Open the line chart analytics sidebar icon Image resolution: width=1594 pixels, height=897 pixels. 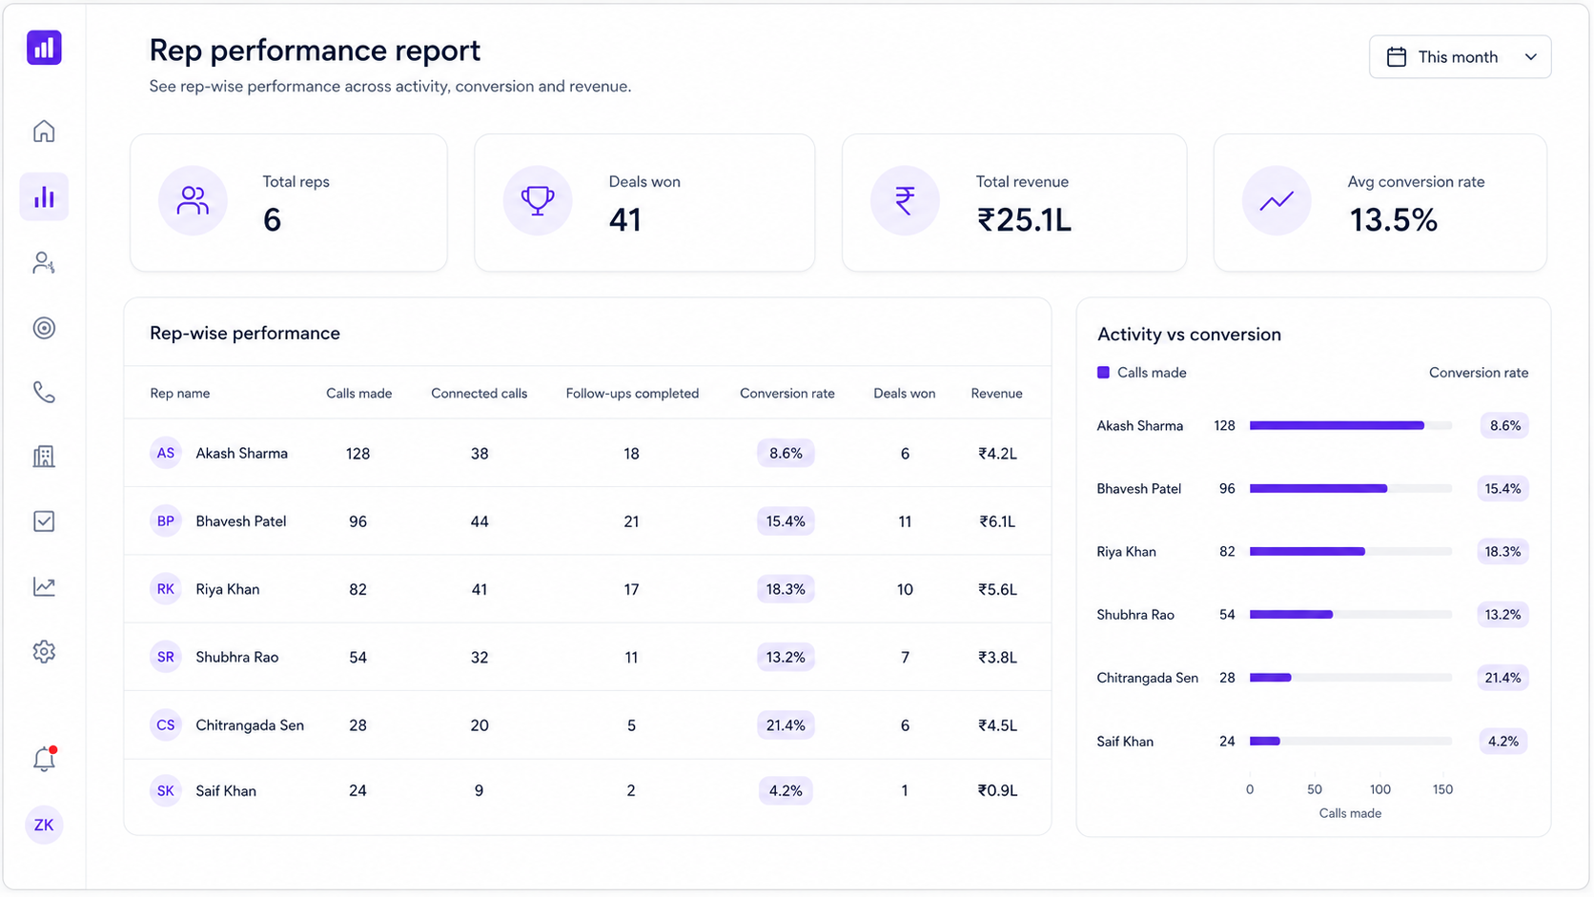(x=44, y=586)
